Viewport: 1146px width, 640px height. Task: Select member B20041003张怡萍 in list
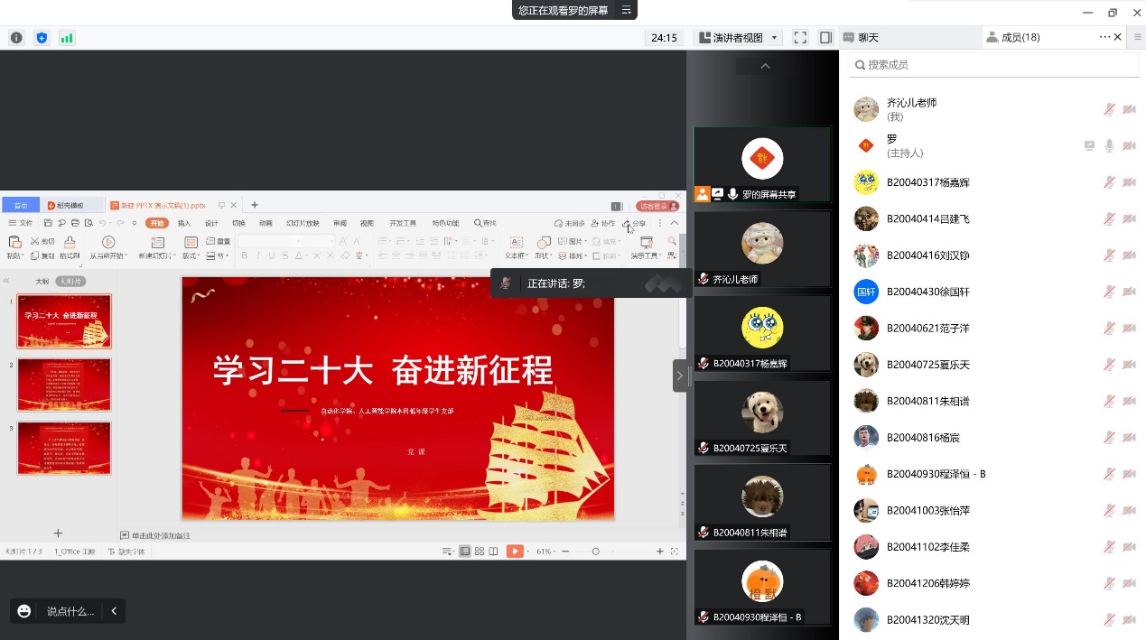click(927, 510)
